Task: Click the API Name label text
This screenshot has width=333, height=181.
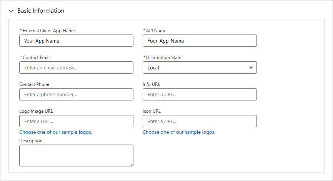Action: 156,31
